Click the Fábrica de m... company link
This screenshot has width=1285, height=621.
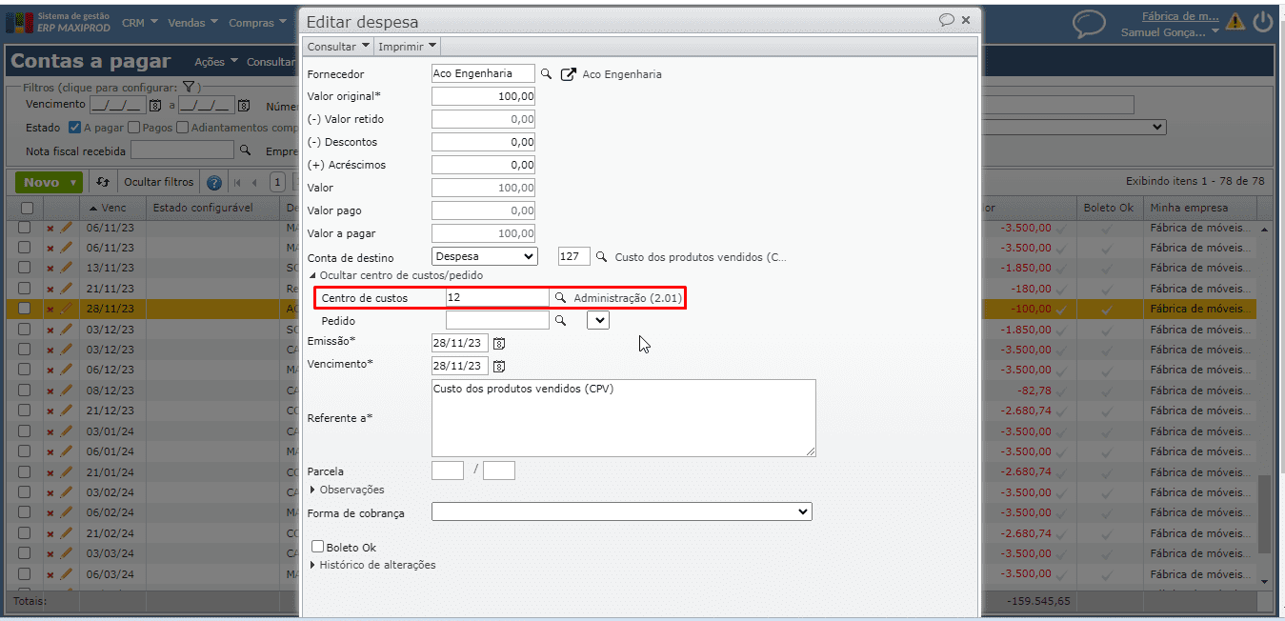click(1180, 15)
